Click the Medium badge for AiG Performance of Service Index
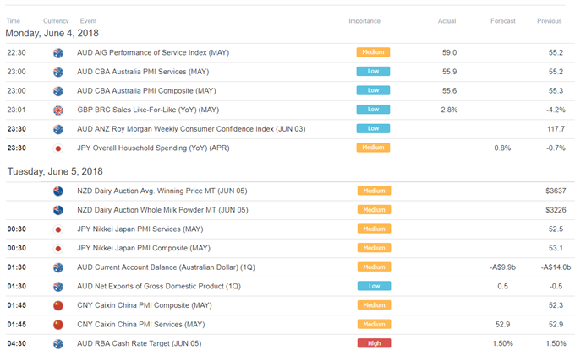 (x=373, y=52)
